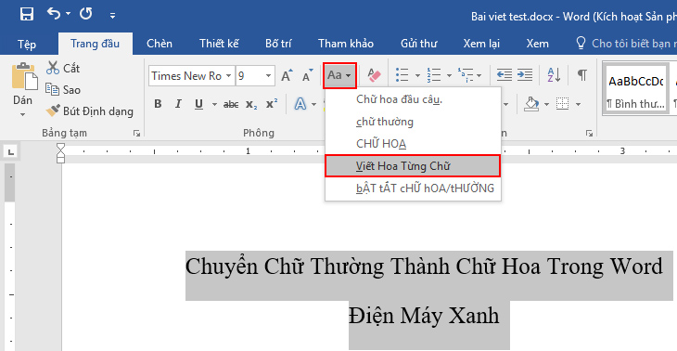Click the Increase Font Size icon
Image resolution: width=677 pixels, height=351 pixels.
pos(287,75)
